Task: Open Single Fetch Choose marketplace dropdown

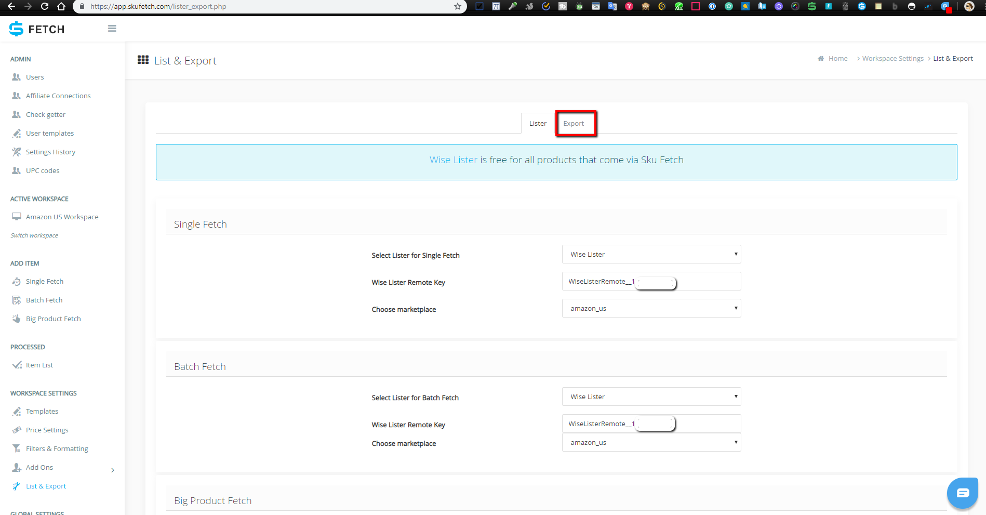Action: tap(651, 308)
